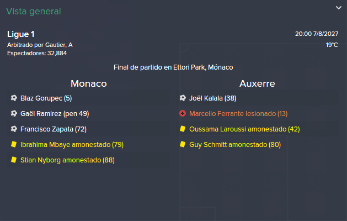Click yellow card icon for Guy Schmitt
Screen dimensions: 347x221
coord(183,145)
